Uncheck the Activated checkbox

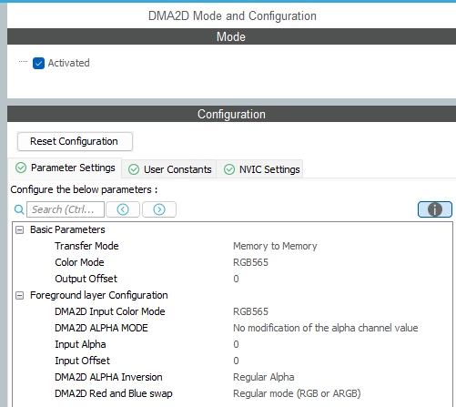pyautogui.click(x=38, y=63)
